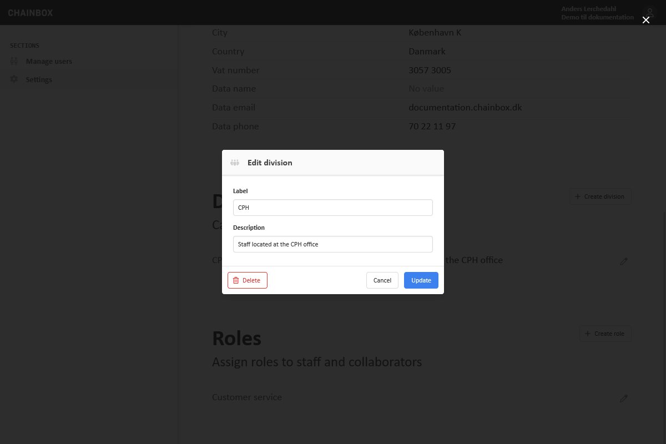Click 'Demo til dokumentation' header text
This screenshot has height=444, width=666.
(x=597, y=17)
